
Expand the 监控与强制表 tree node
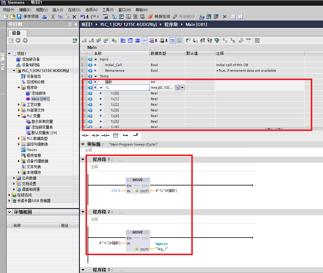pyautogui.click(x=19, y=144)
